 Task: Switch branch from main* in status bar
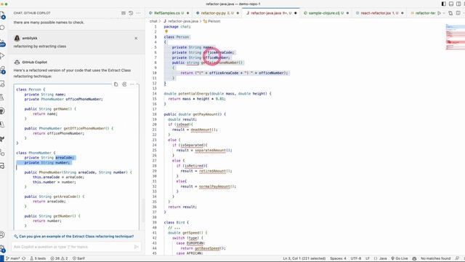click(x=13, y=258)
